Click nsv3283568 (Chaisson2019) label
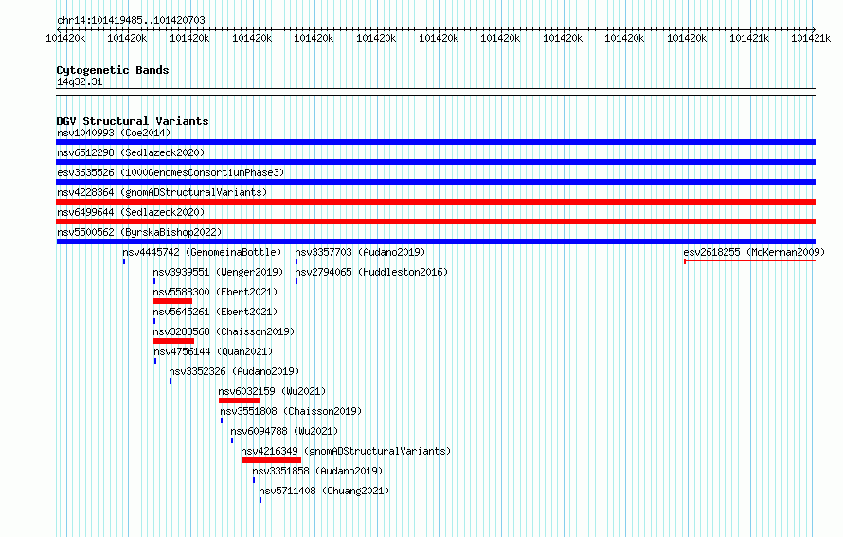 point(224,331)
